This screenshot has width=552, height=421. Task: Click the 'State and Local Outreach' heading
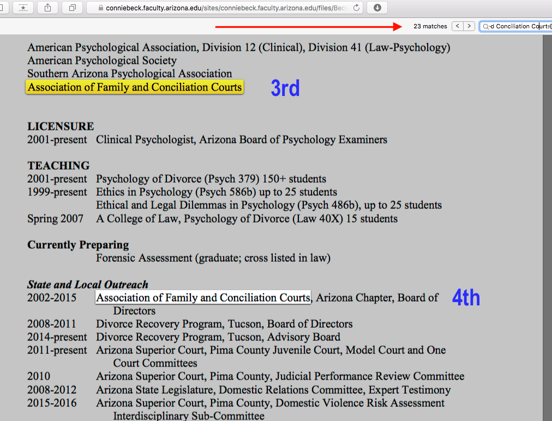coord(87,285)
